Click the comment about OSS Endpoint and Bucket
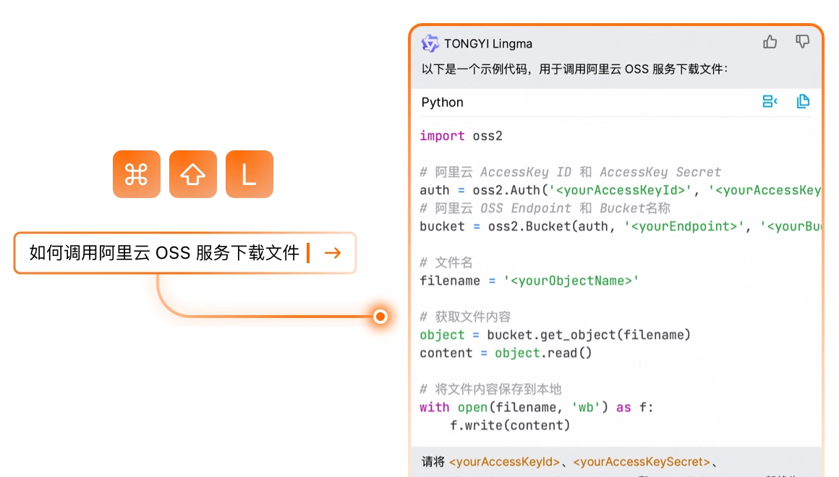This screenshot has height=477, width=839. coord(545,209)
